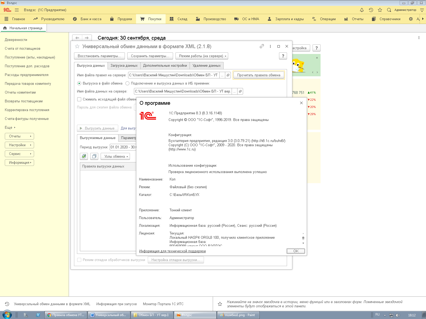The width and height of the screenshot is (426, 319).
Task: Click favorites star icon in bottom panel
Action: (x=220, y=304)
